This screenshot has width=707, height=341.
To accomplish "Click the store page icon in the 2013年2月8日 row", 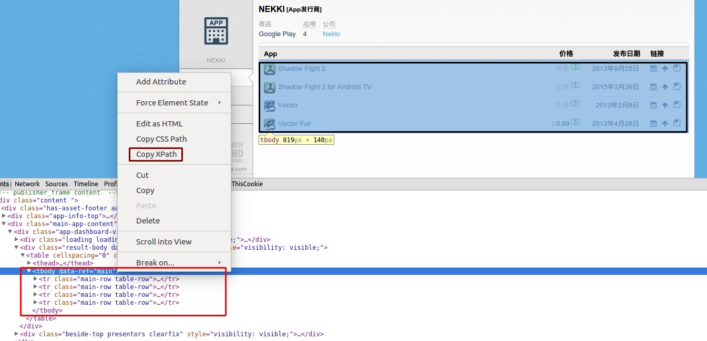I will tap(677, 105).
